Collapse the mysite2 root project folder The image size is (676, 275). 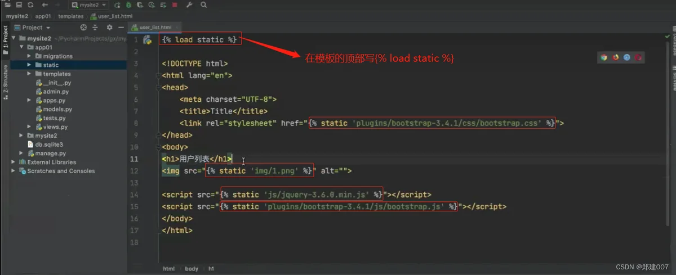pos(15,39)
